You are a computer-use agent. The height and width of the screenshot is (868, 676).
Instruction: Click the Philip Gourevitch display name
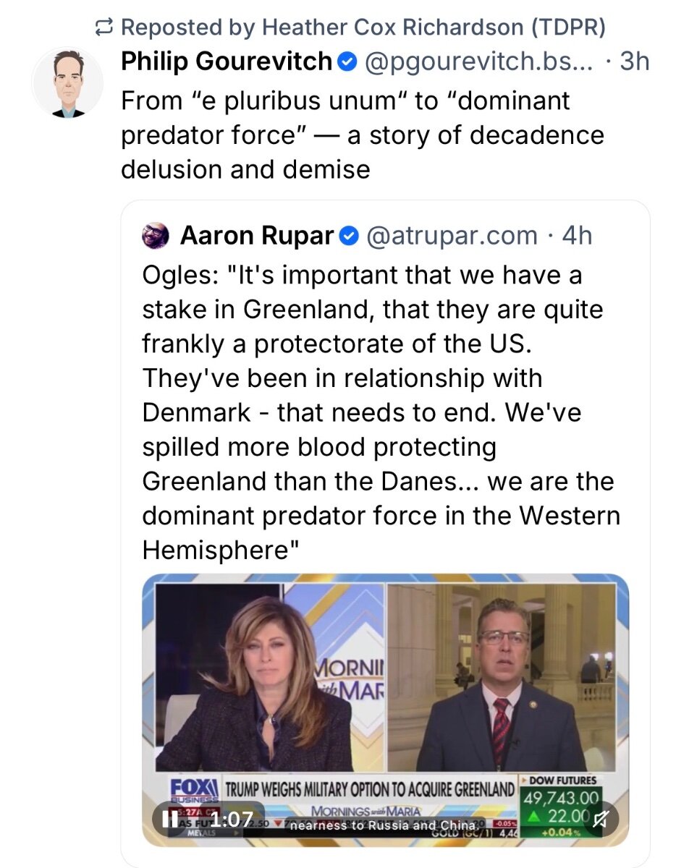226,62
